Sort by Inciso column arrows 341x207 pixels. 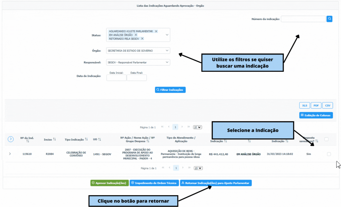[55, 139]
